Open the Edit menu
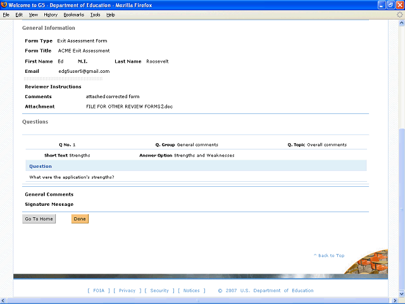The height and width of the screenshot is (304, 405). (x=19, y=15)
